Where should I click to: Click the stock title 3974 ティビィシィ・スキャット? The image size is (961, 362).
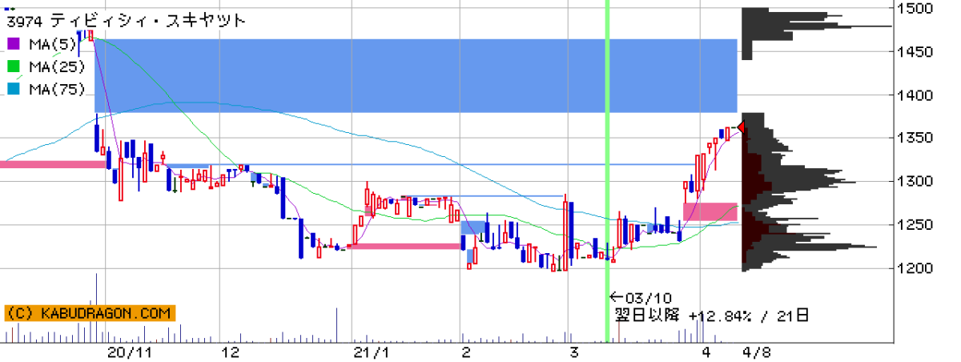coord(126,20)
